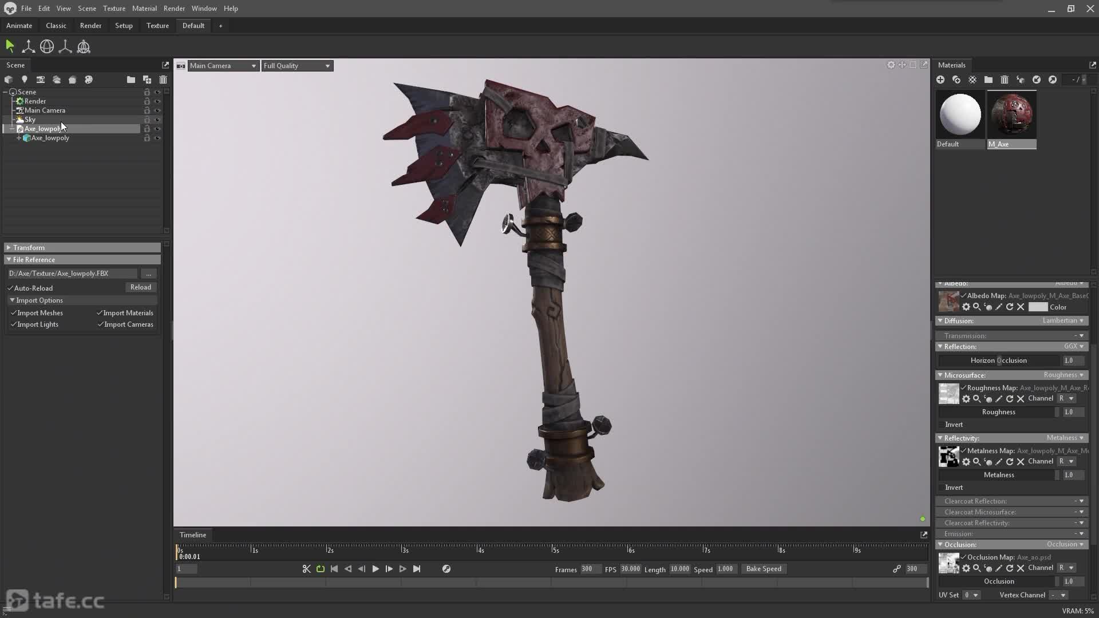Screen dimensions: 1099x618
Task: Switch to the Texture workspace tab
Action: (157, 26)
